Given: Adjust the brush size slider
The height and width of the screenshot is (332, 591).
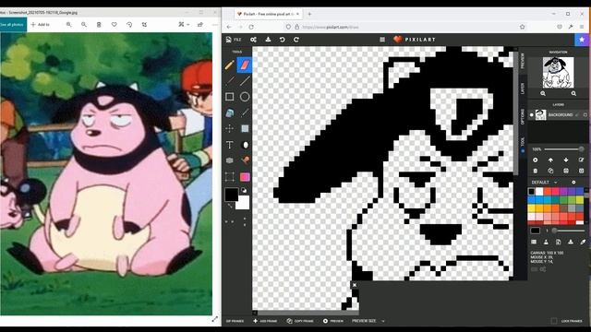Looking at the screenshot, I should tap(569, 231).
